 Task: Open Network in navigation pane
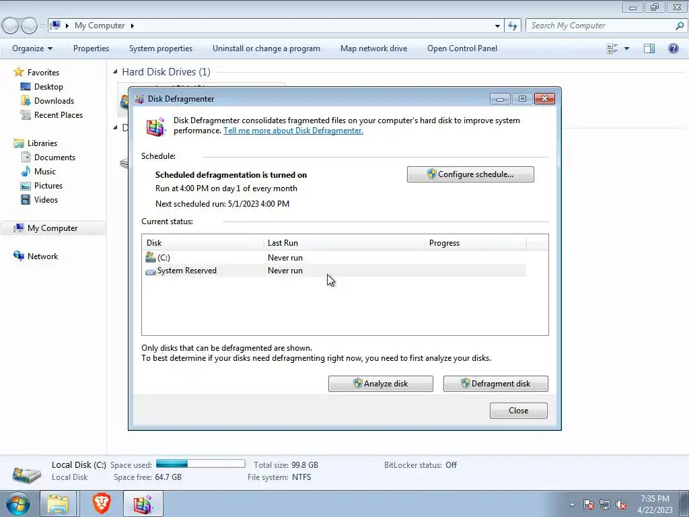pyautogui.click(x=42, y=256)
